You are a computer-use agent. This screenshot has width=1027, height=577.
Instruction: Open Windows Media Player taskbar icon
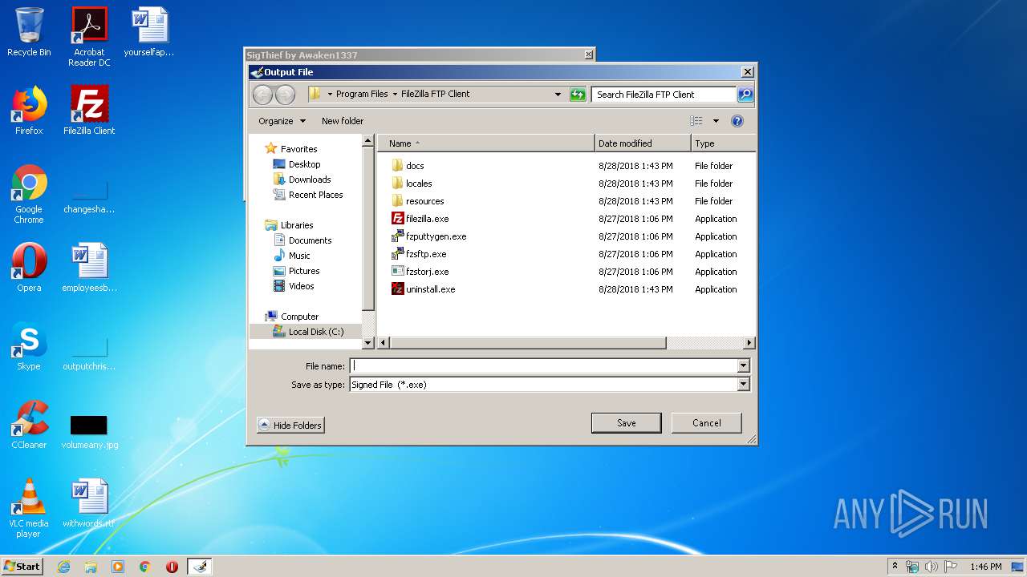tap(118, 567)
